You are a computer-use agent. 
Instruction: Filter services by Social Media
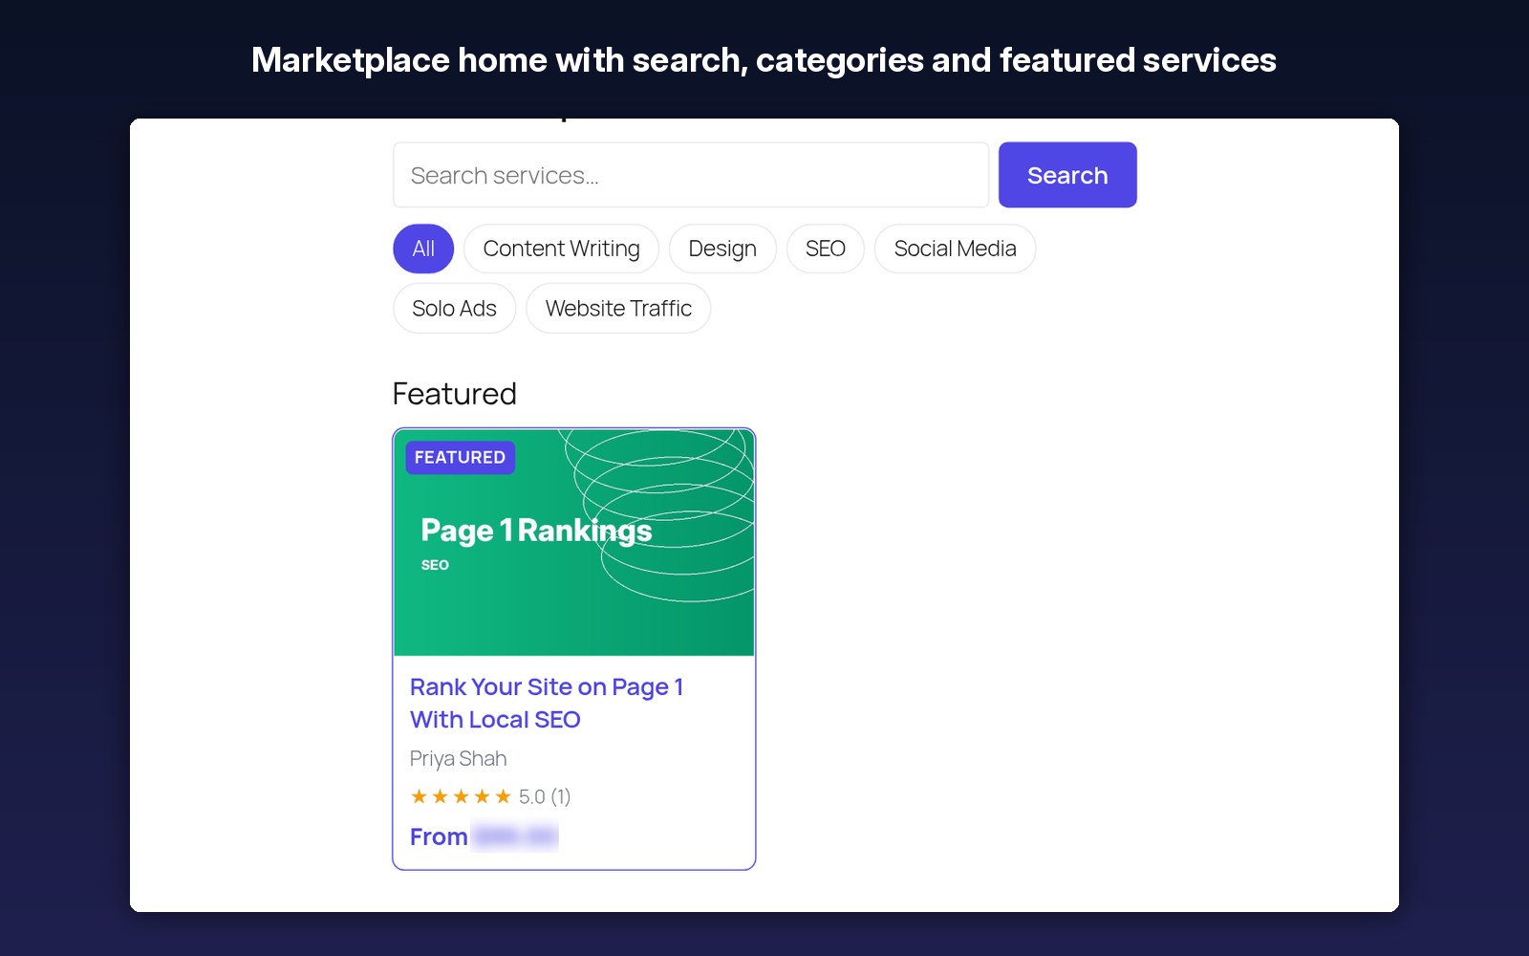point(955,249)
